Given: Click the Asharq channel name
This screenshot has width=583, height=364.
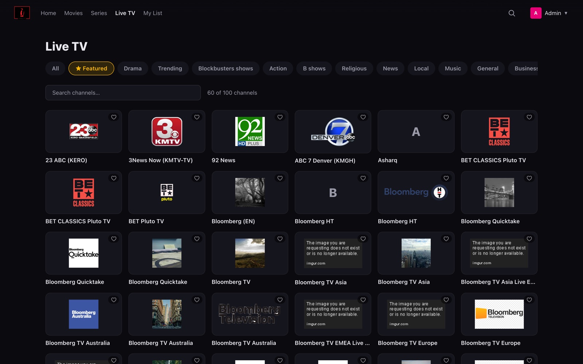Looking at the screenshot, I should [x=387, y=160].
